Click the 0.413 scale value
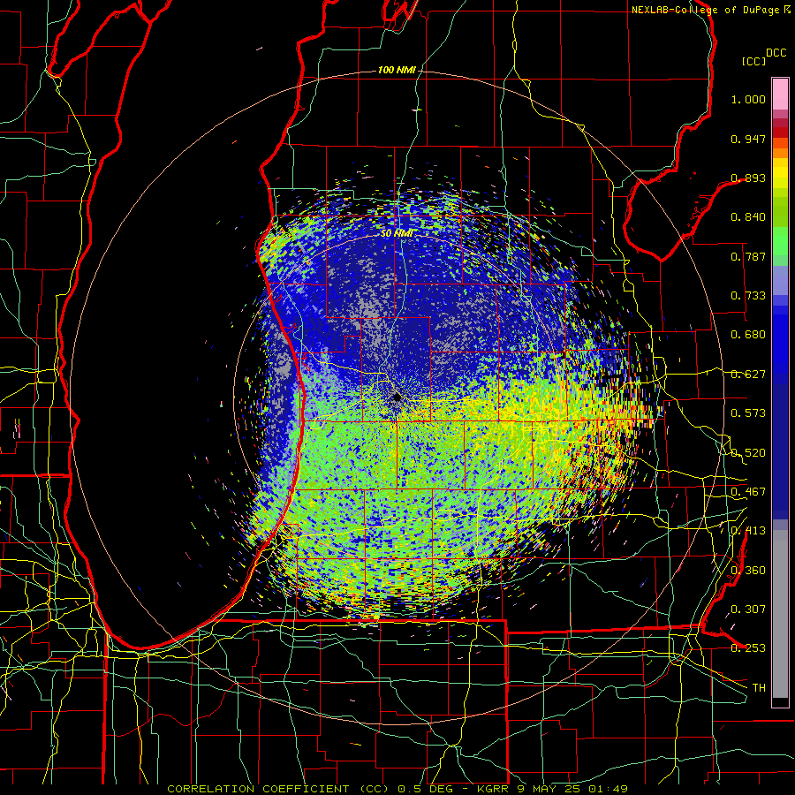The image size is (795, 795). [748, 531]
